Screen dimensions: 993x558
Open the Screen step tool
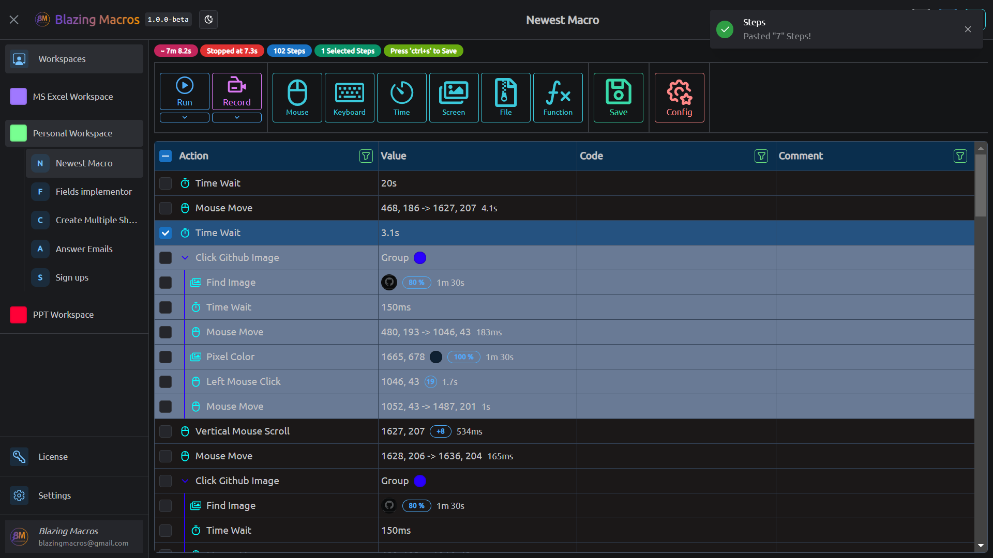[454, 98]
